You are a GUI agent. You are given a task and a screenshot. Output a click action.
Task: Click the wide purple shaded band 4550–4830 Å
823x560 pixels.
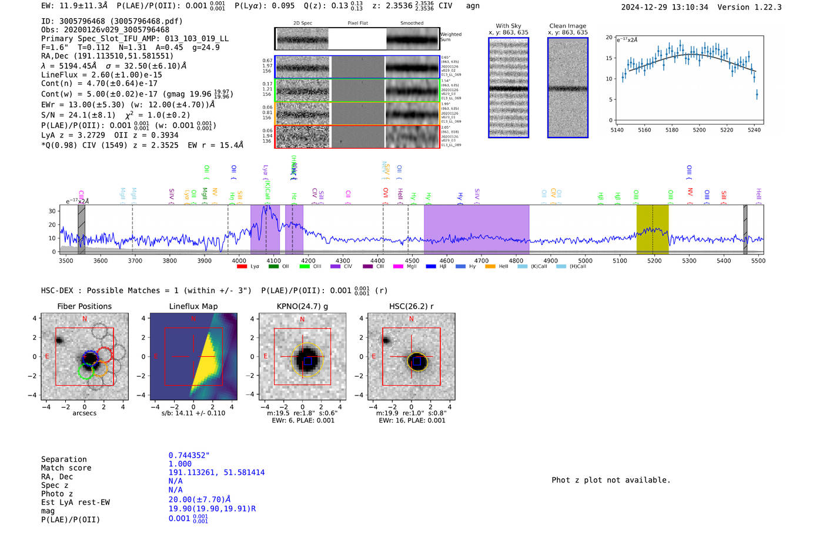pyautogui.click(x=476, y=229)
